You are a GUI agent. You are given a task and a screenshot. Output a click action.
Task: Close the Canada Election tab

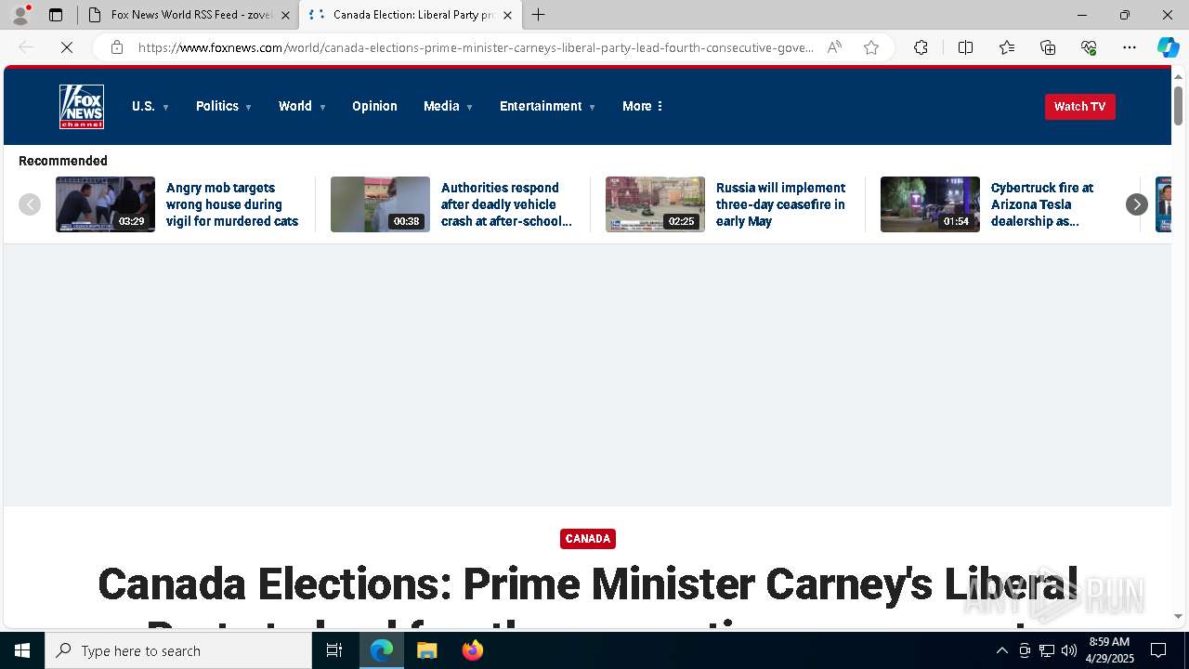point(507,15)
